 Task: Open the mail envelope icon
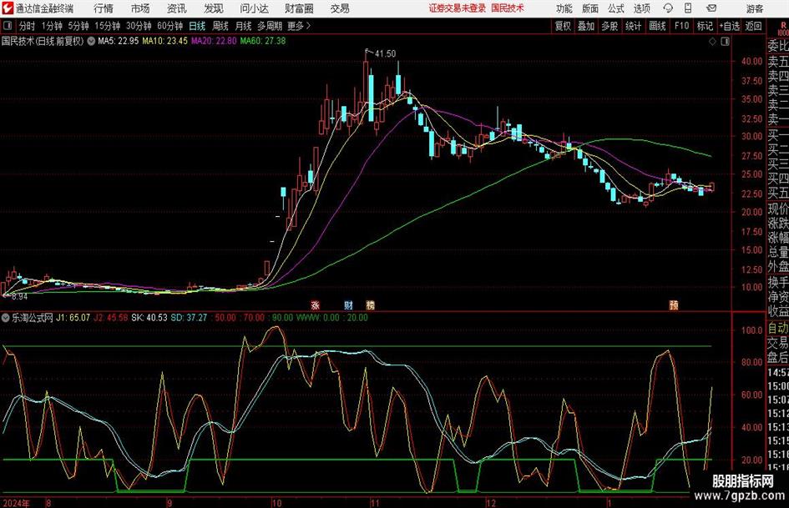pos(711,8)
